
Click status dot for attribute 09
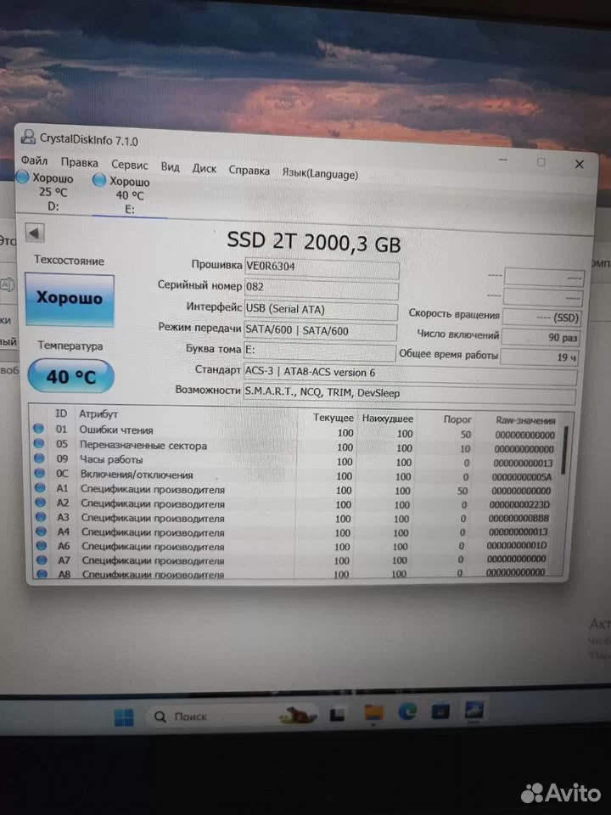(39, 458)
